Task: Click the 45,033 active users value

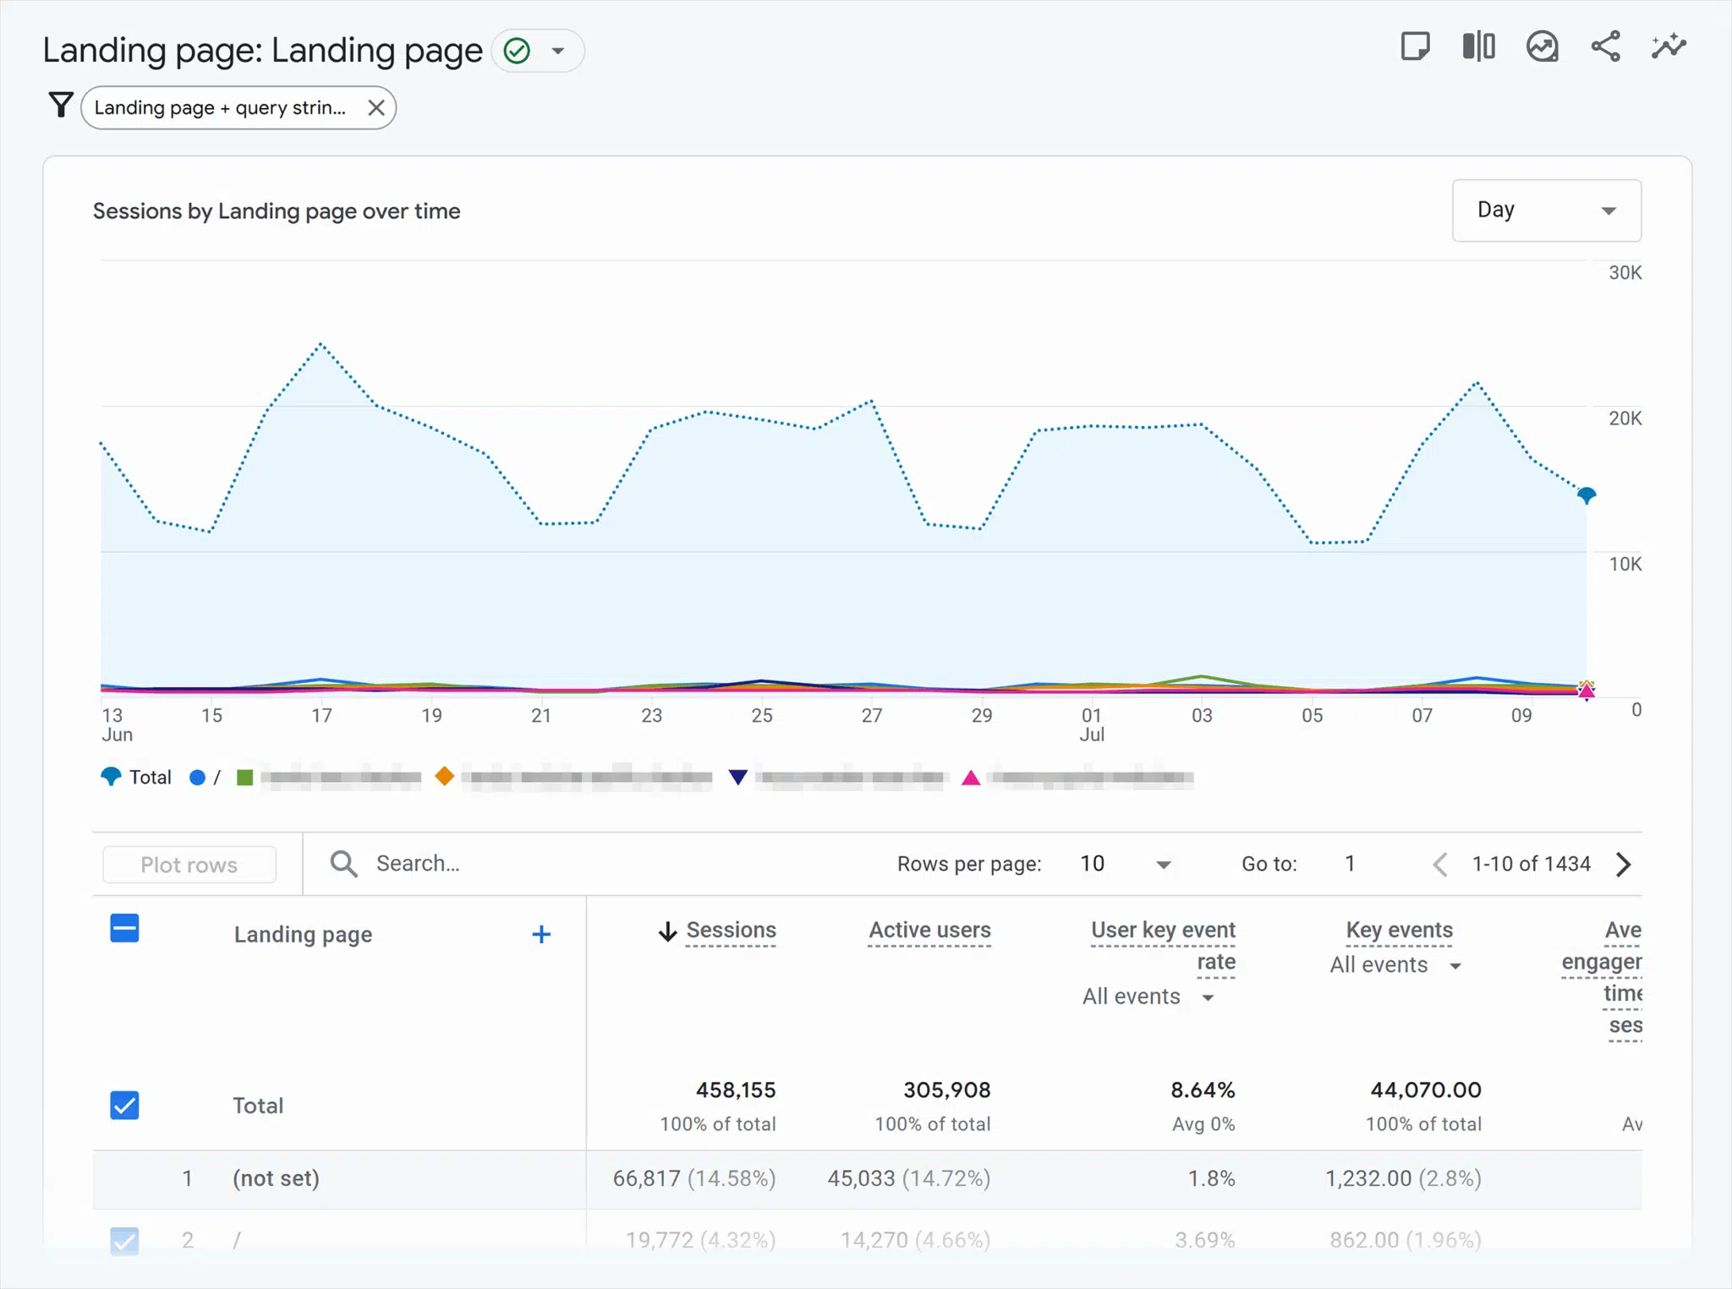Action: pyautogui.click(x=861, y=1178)
